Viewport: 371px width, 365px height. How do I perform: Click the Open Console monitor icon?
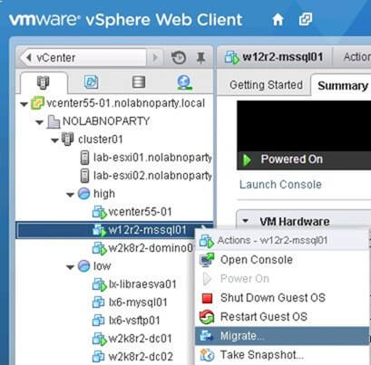tap(207, 260)
